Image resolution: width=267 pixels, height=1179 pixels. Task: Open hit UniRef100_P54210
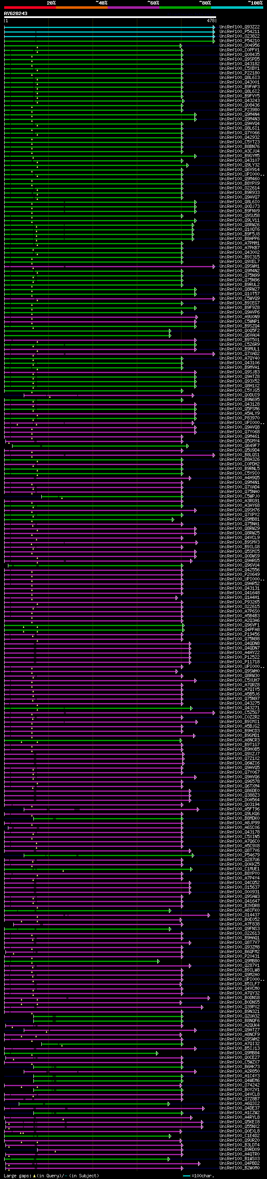click(239, 41)
